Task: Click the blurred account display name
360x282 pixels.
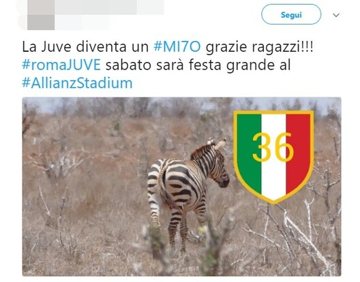Action: 109,7
